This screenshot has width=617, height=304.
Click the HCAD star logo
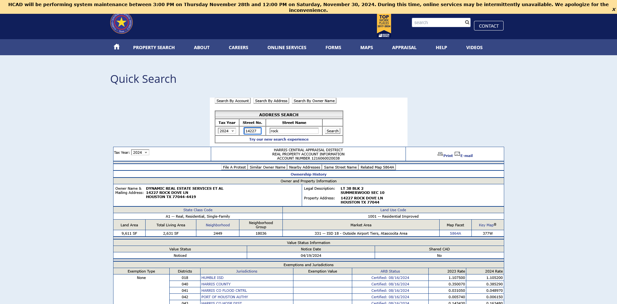pyautogui.click(x=121, y=23)
